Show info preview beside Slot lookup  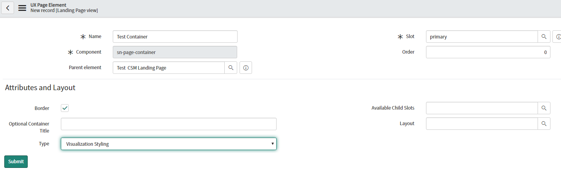[x=557, y=37]
